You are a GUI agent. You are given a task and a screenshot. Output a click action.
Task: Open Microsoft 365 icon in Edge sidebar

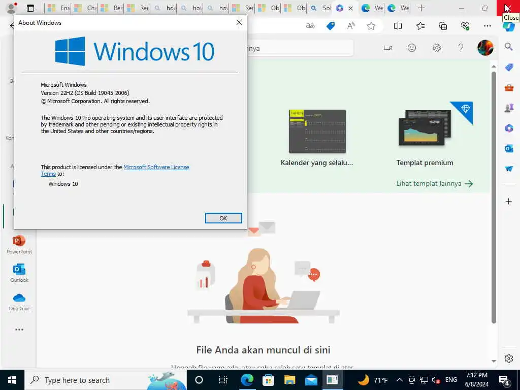[509, 128]
